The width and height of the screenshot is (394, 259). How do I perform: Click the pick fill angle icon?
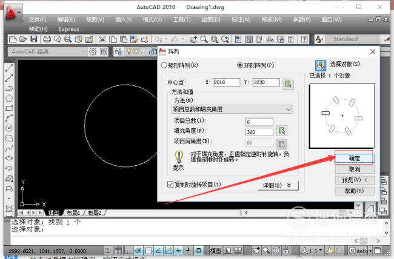point(282,131)
